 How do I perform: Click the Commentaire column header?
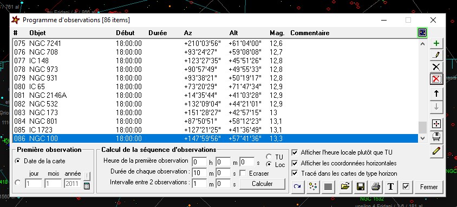click(x=310, y=33)
